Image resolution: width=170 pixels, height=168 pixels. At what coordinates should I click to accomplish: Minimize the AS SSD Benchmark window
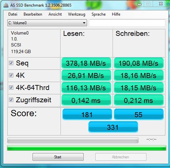(x=139, y=4)
